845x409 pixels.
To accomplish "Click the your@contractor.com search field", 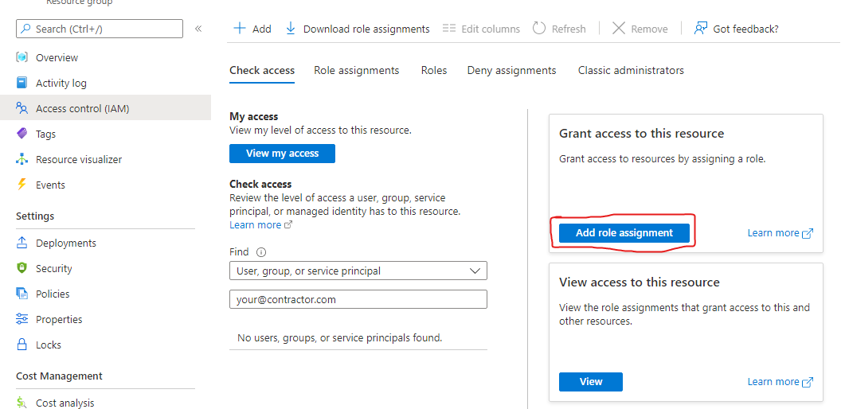I will [358, 300].
